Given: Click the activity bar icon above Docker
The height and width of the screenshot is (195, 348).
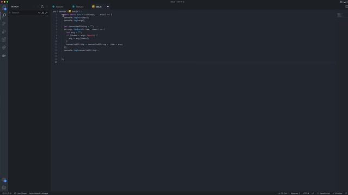Looking at the screenshot, I should click(x=4, y=48).
